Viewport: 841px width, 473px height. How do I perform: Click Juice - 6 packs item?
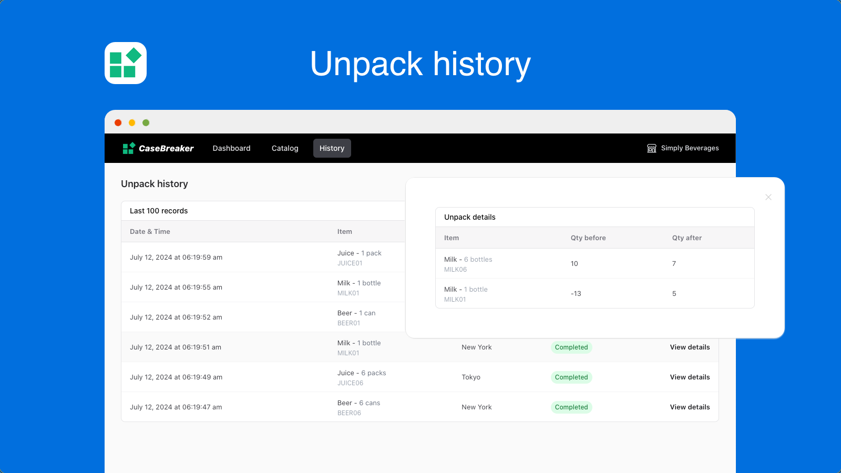(x=362, y=373)
